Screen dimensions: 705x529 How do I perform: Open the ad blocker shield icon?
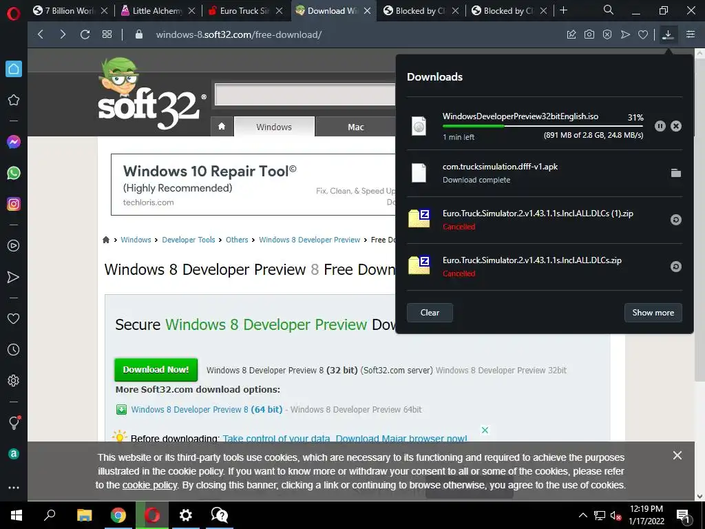pyautogui.click(x=607, y=34)
